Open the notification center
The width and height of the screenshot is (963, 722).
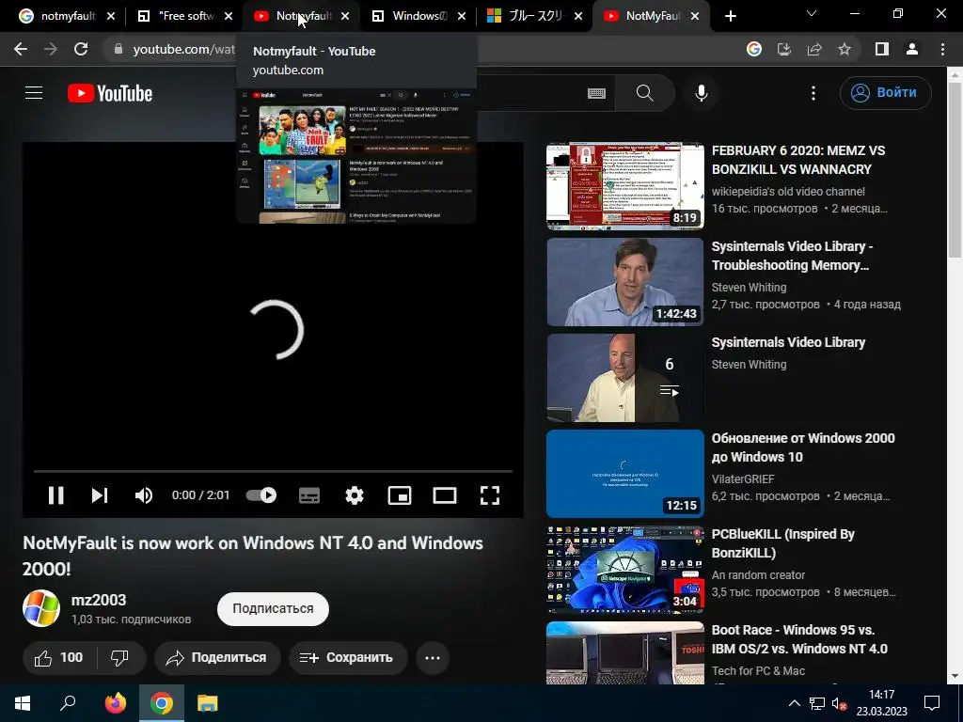[932, 703]
